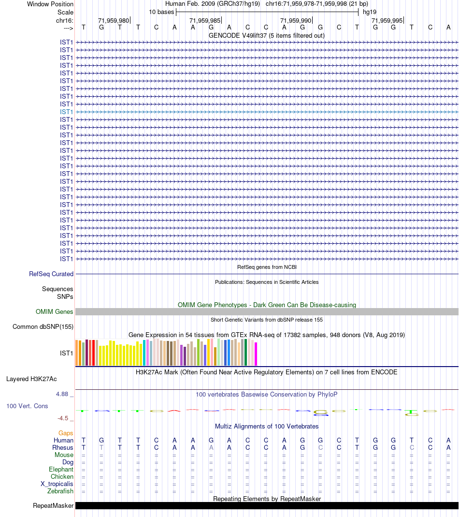Click the OMIM Genes track label

pyautogui.click(x=55, y=311)
